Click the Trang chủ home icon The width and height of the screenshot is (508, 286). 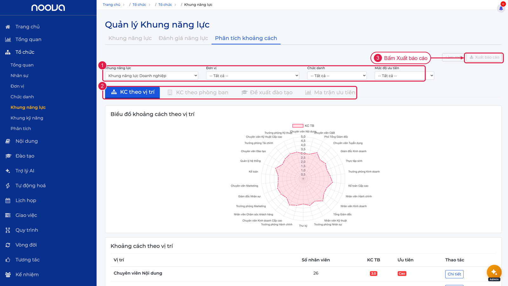[8, 27]
